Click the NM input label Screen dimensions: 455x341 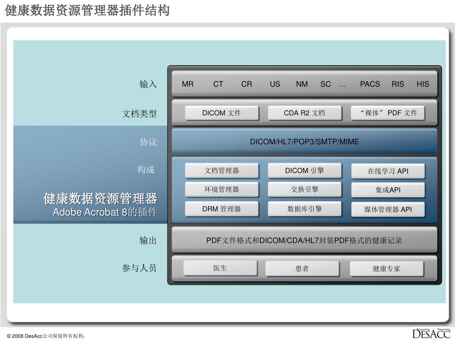point(302,84)
